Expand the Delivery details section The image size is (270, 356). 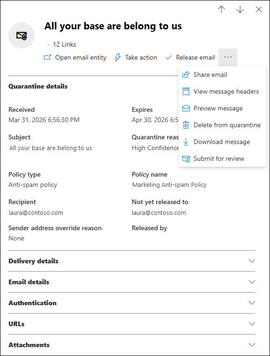point(132,261)
